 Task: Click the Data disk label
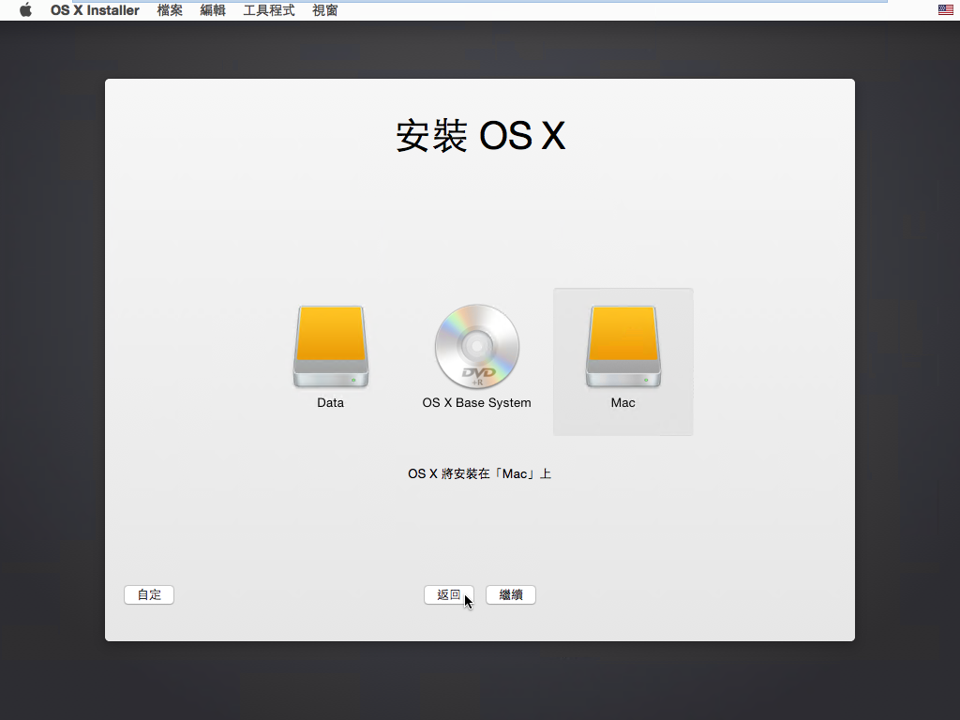tap(331, 403)
